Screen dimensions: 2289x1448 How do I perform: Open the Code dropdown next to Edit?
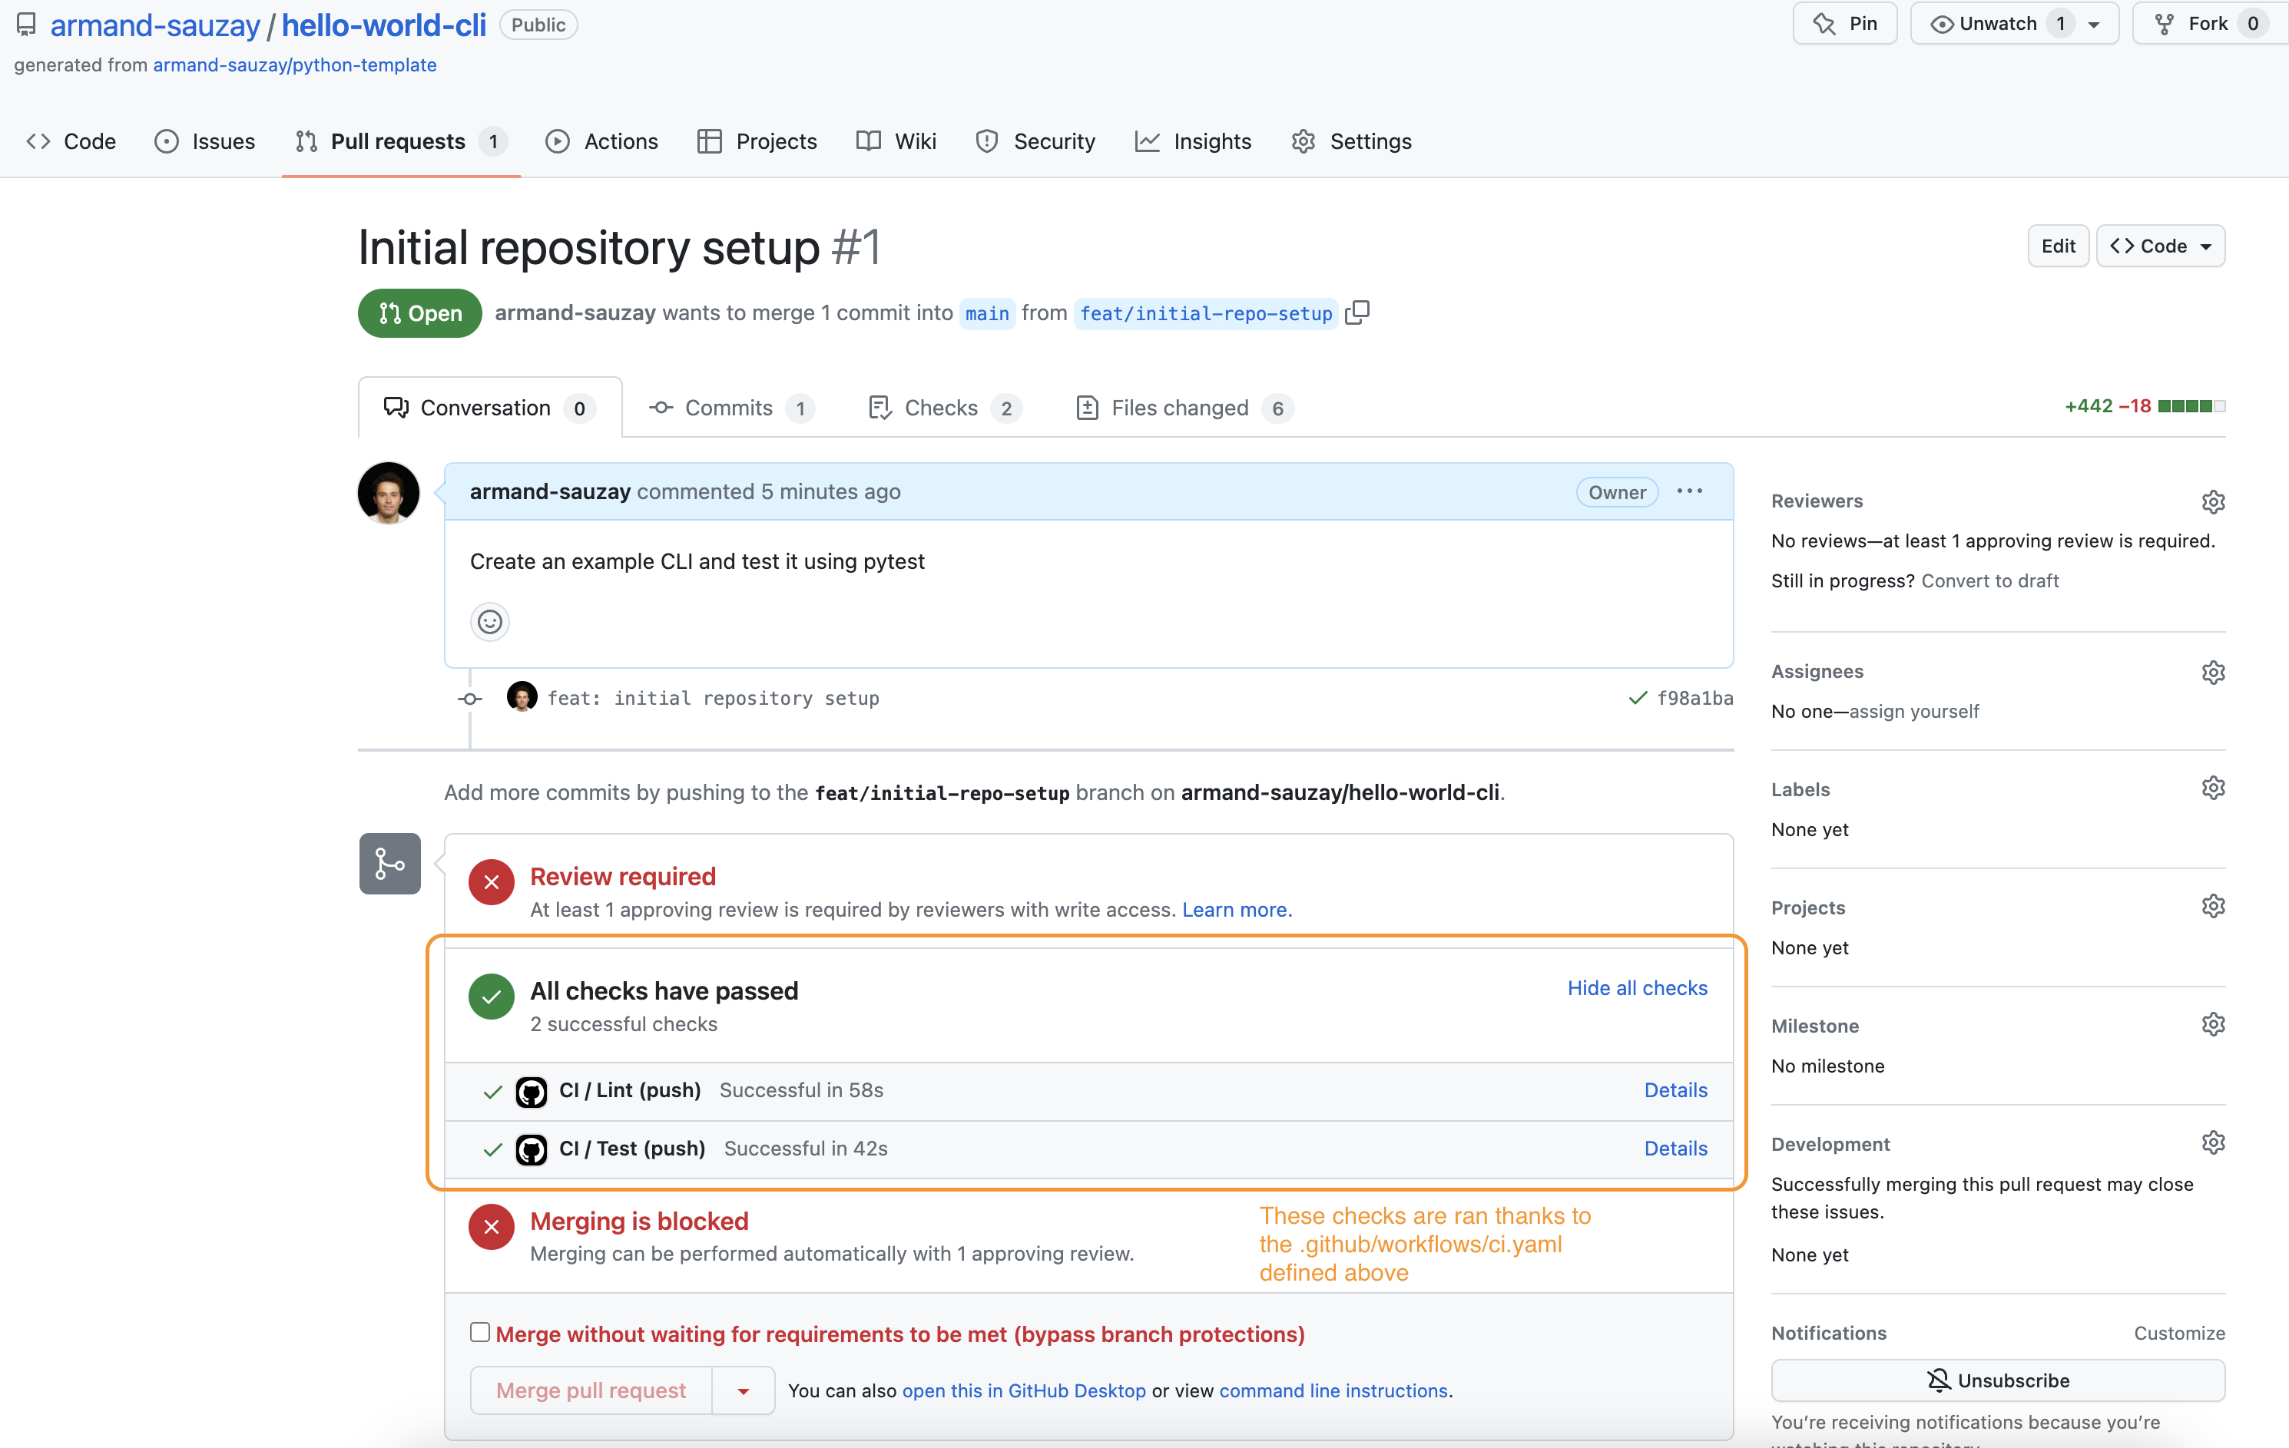pyautogui.click(x=2161, y=246)
